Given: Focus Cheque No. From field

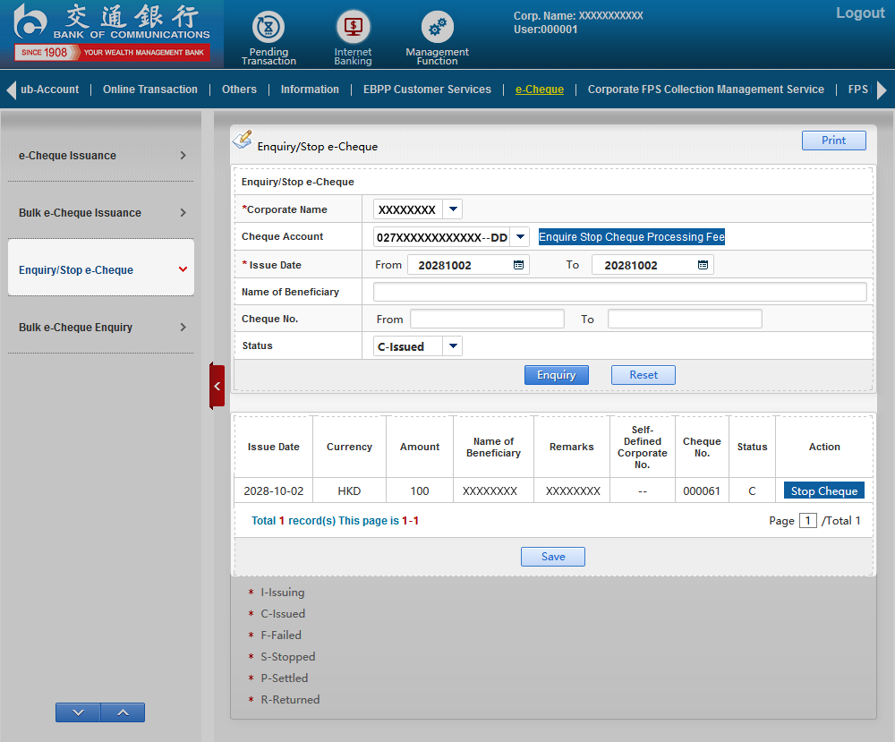Looking at the screenshot, I should point(488,319).
